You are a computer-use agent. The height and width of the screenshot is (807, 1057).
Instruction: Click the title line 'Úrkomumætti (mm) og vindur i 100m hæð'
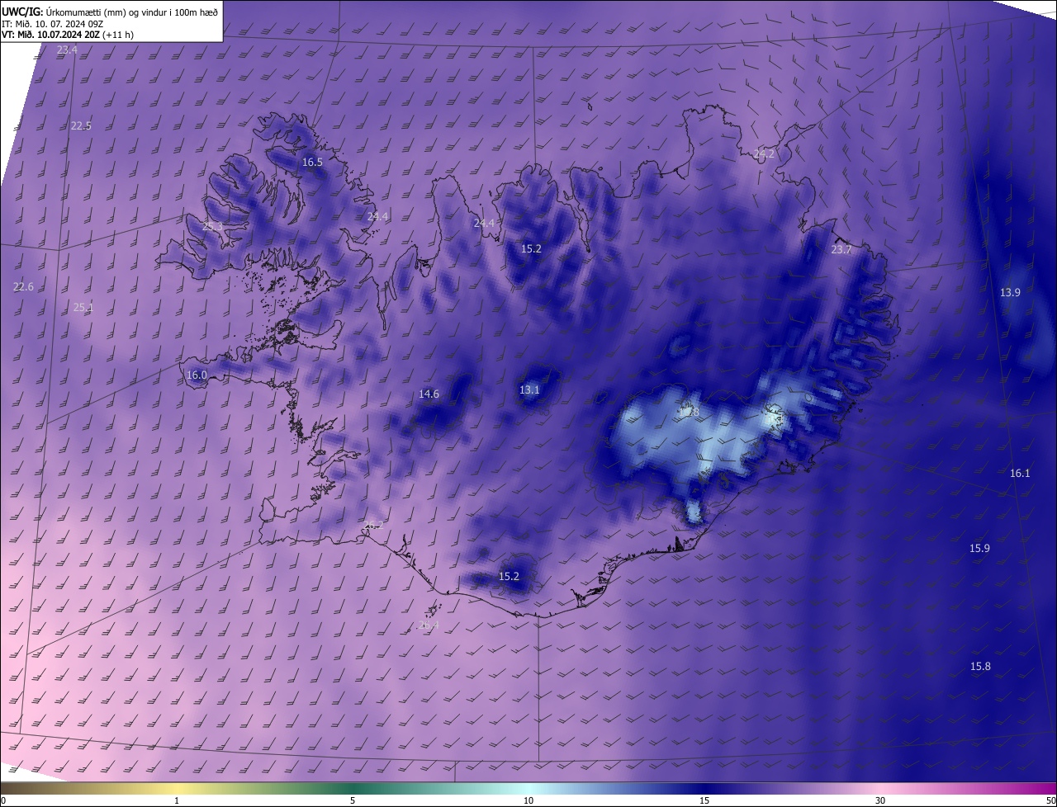132,11
